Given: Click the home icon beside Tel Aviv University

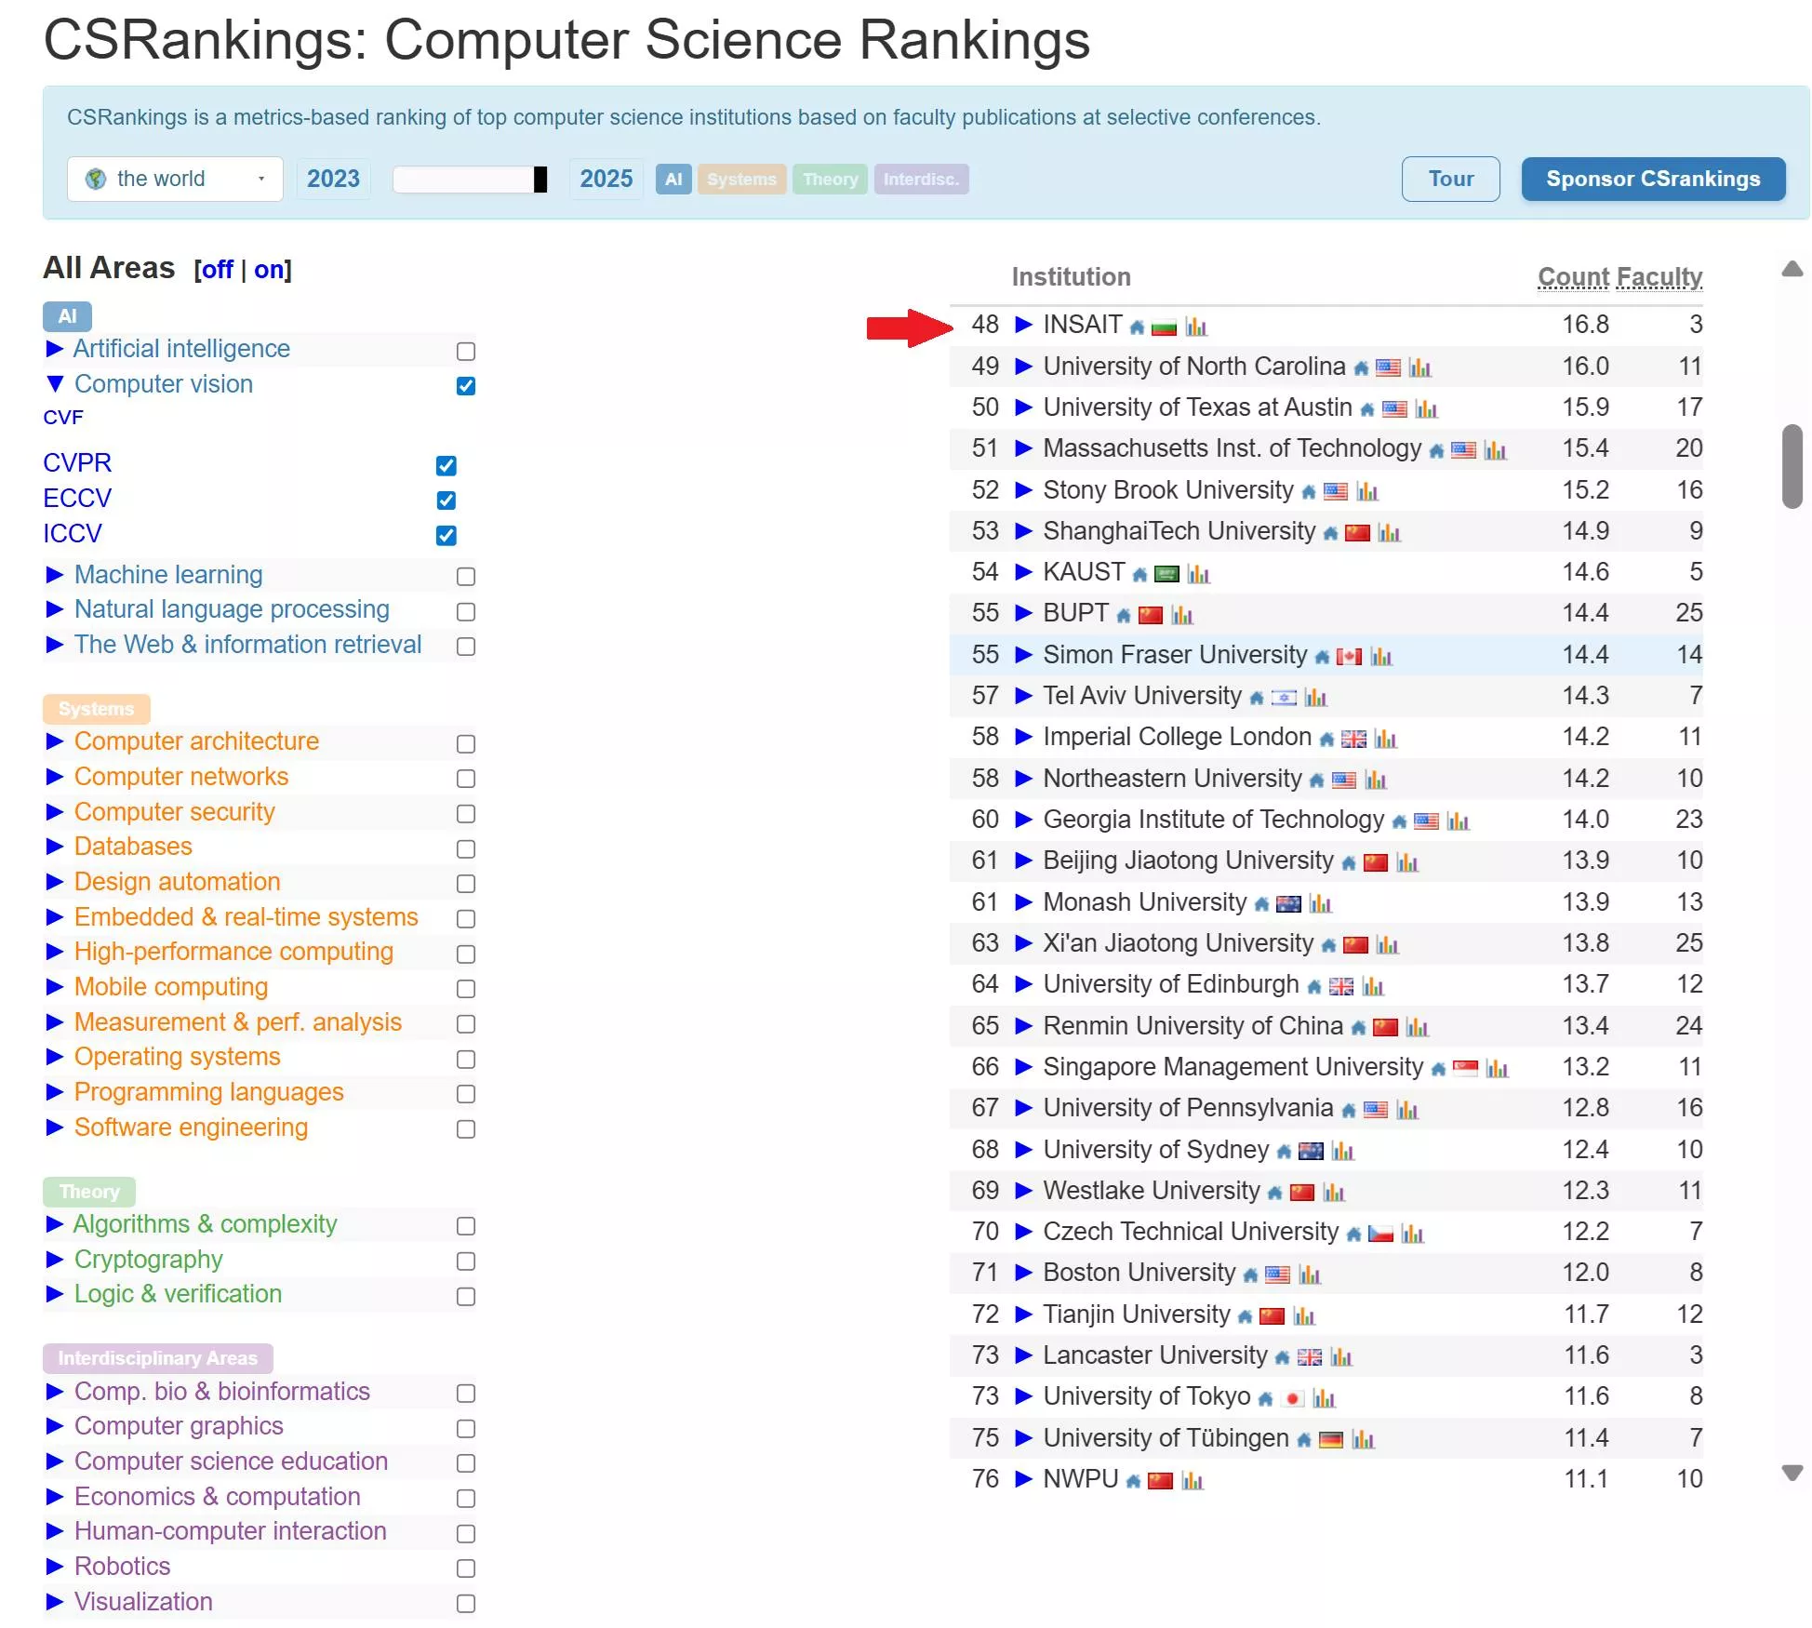Looking at the screenshot, I should 1257,698.
